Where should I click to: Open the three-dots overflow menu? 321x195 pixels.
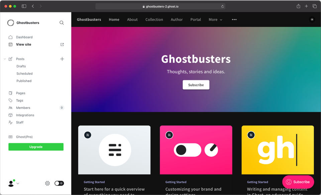pyautogui.click(x=234, y=20)
